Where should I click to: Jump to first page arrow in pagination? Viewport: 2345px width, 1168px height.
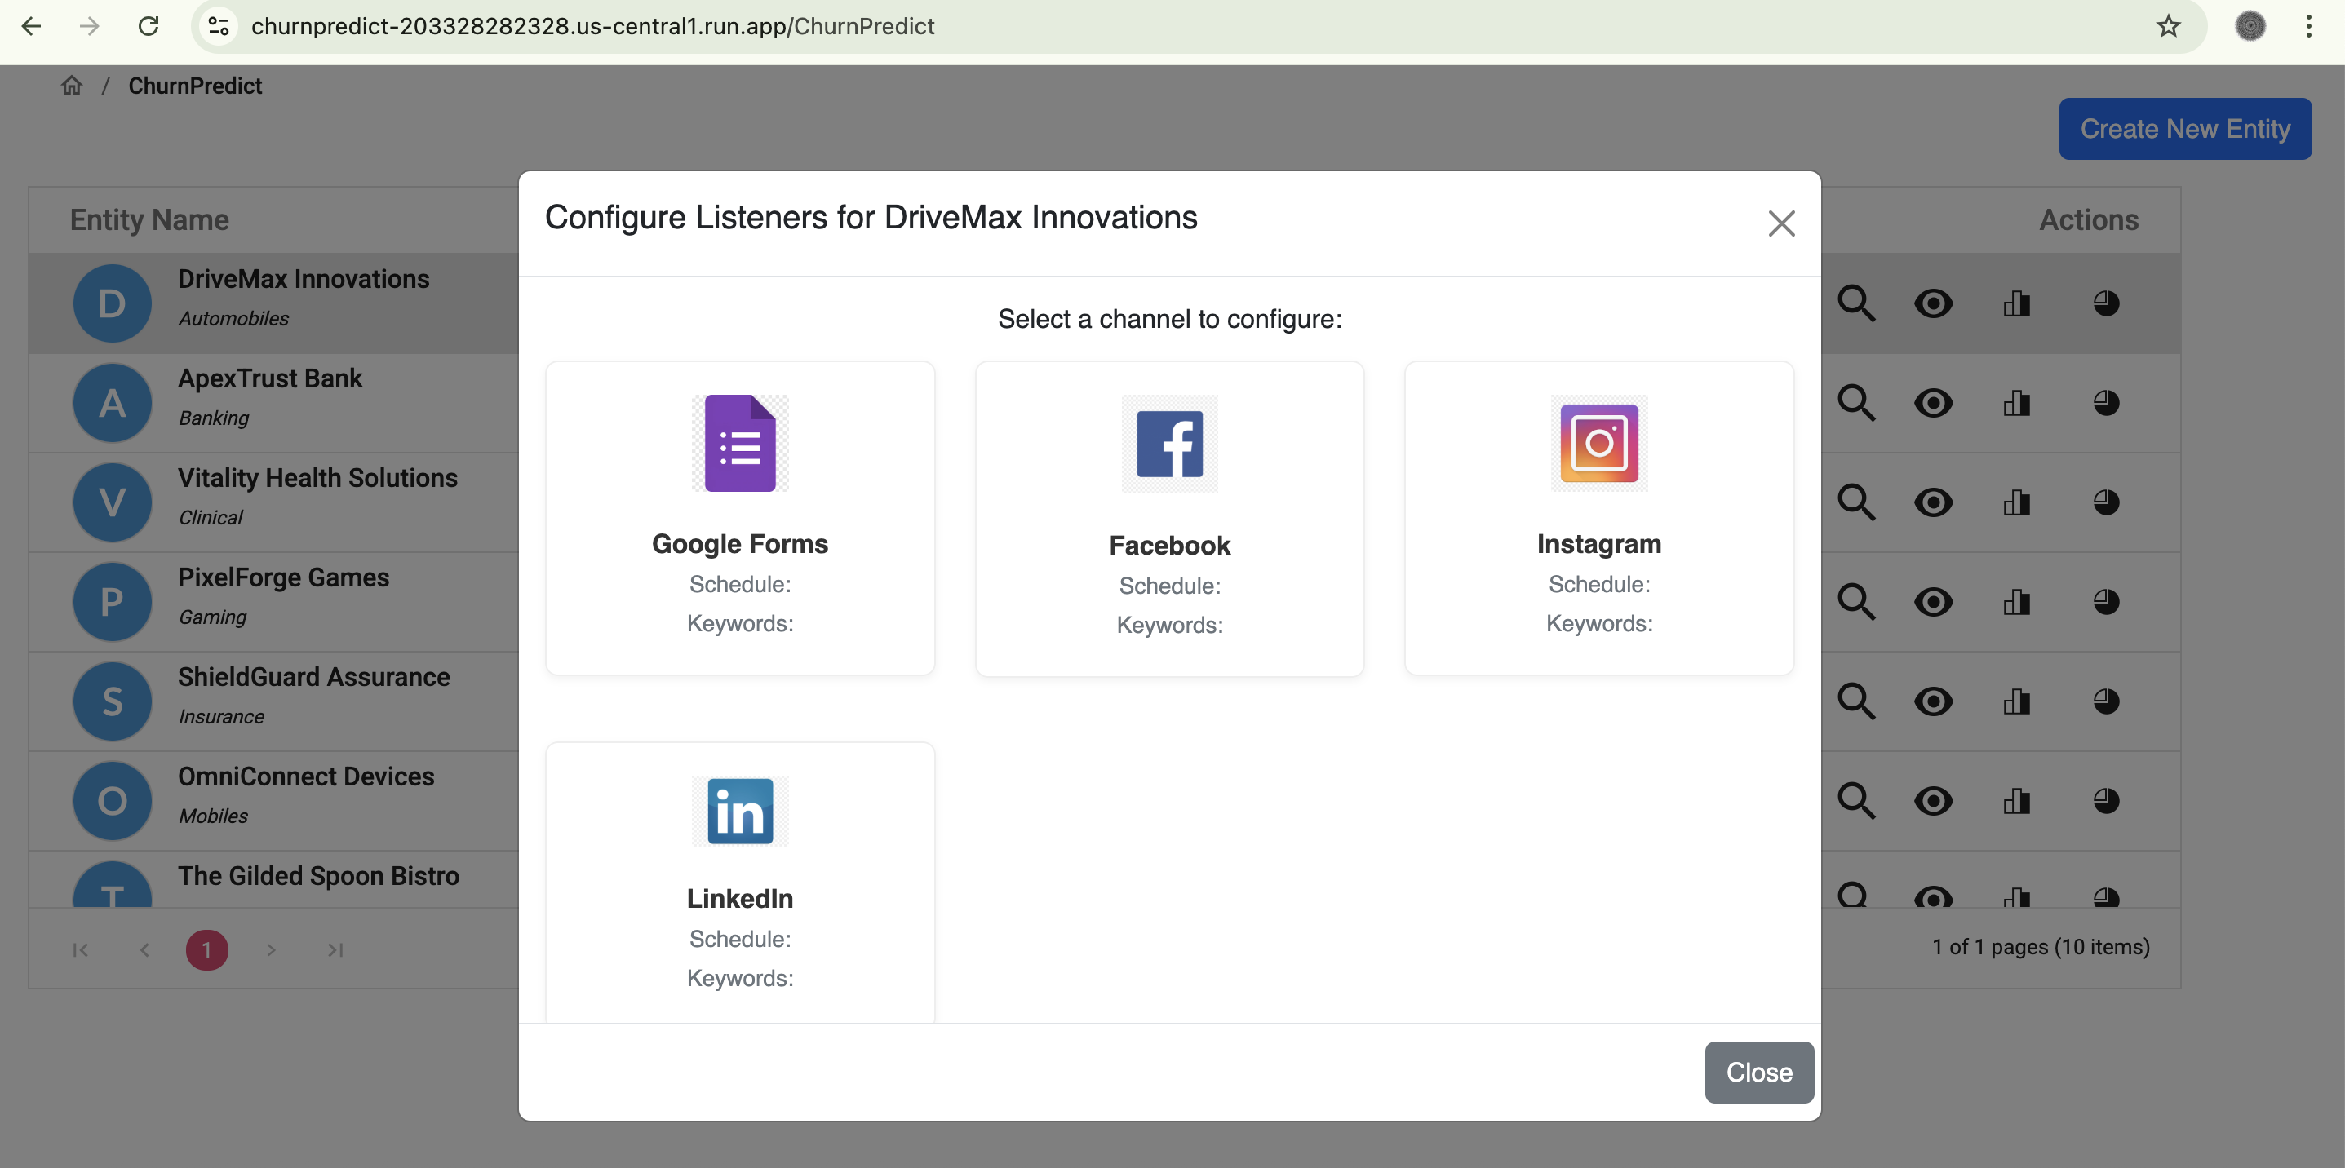[80, 949]
